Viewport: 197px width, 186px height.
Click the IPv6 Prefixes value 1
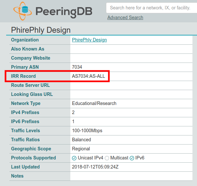tap(73, 122)
